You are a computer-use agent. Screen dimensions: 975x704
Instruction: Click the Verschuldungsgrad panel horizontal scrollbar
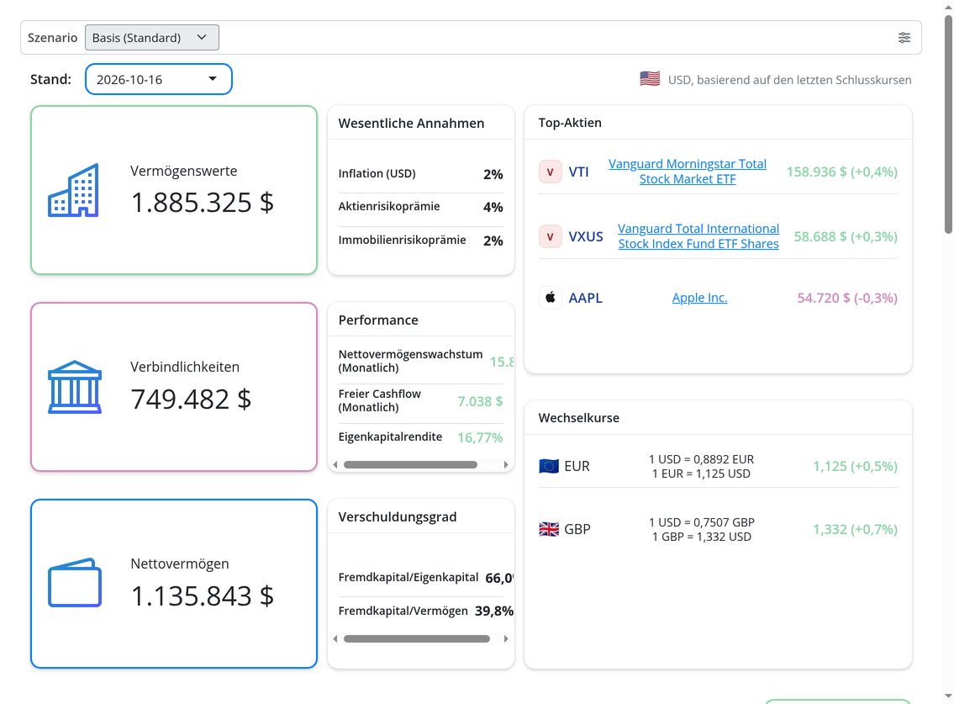(417, 638)
